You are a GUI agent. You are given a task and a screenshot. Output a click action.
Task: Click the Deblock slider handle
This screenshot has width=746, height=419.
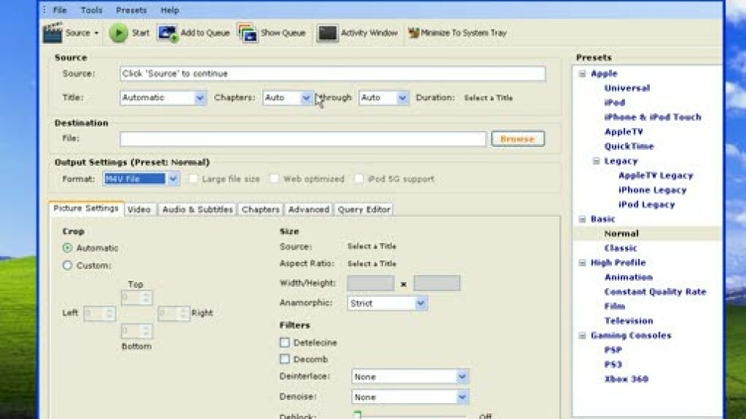click(358, 415)
